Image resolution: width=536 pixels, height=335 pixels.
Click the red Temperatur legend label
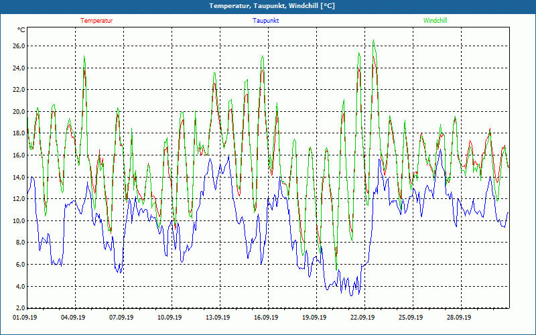[96, 21]
